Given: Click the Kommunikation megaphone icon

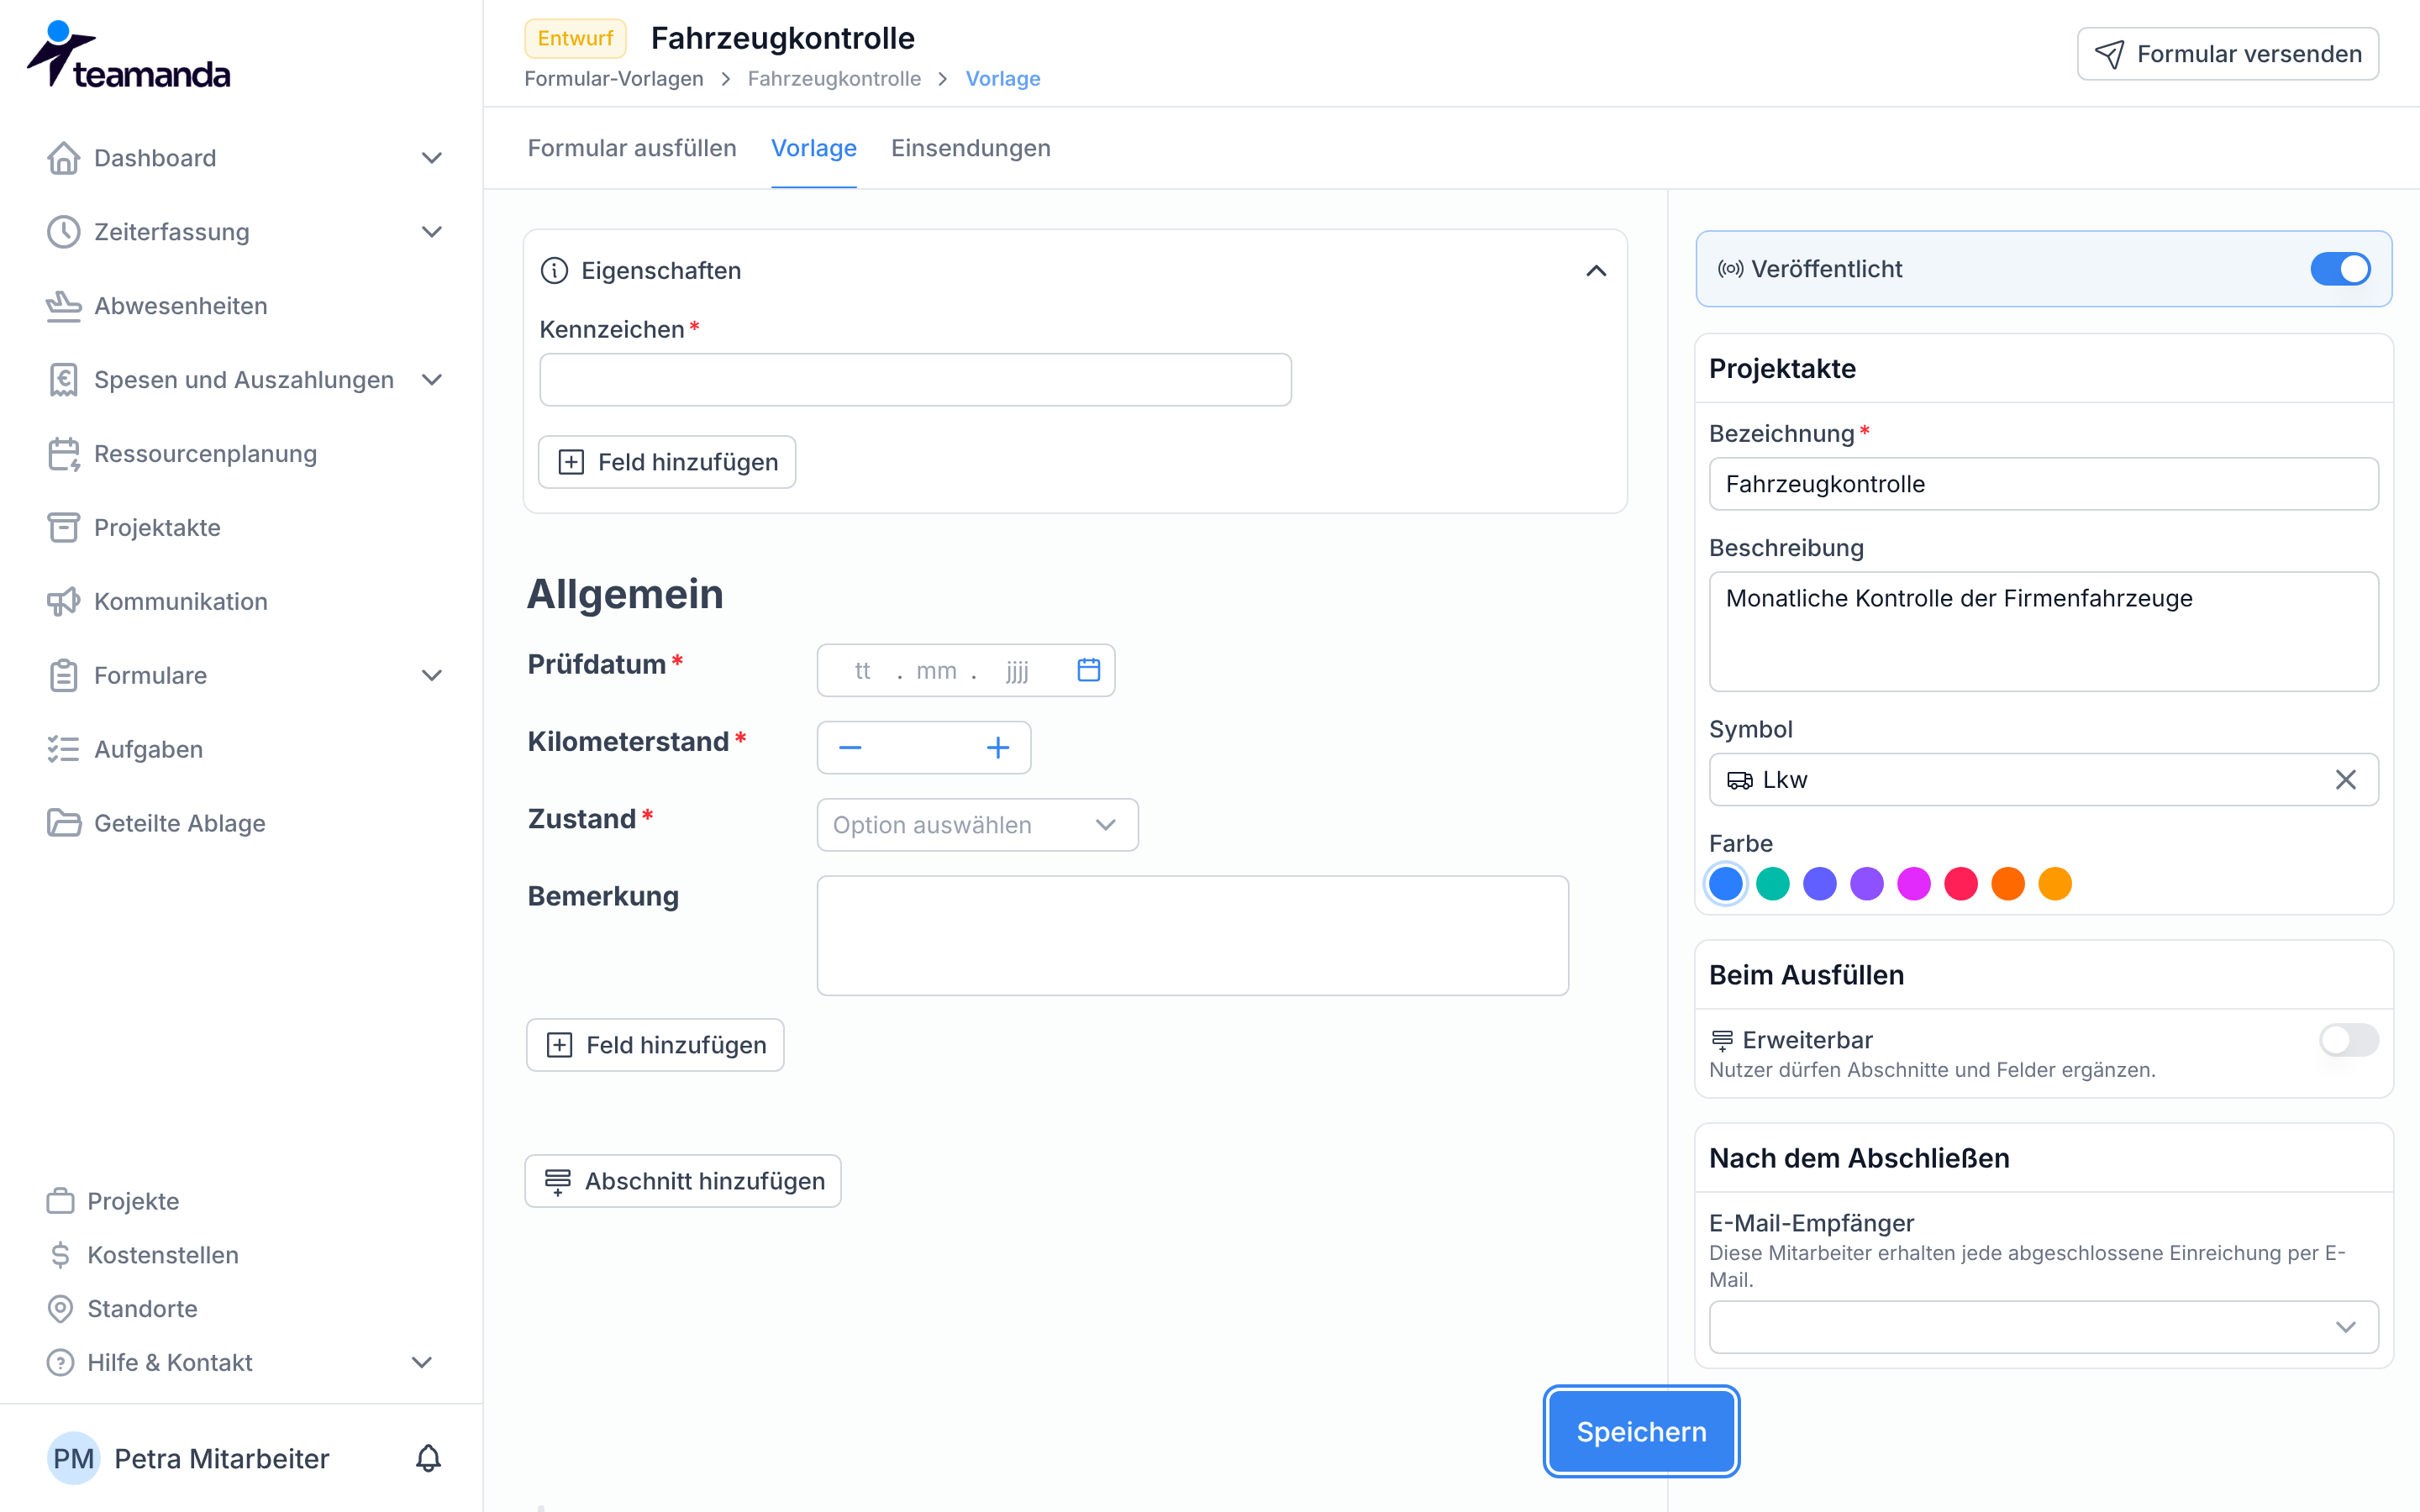Looking at the screenshot, I should [x=64, y=602].
